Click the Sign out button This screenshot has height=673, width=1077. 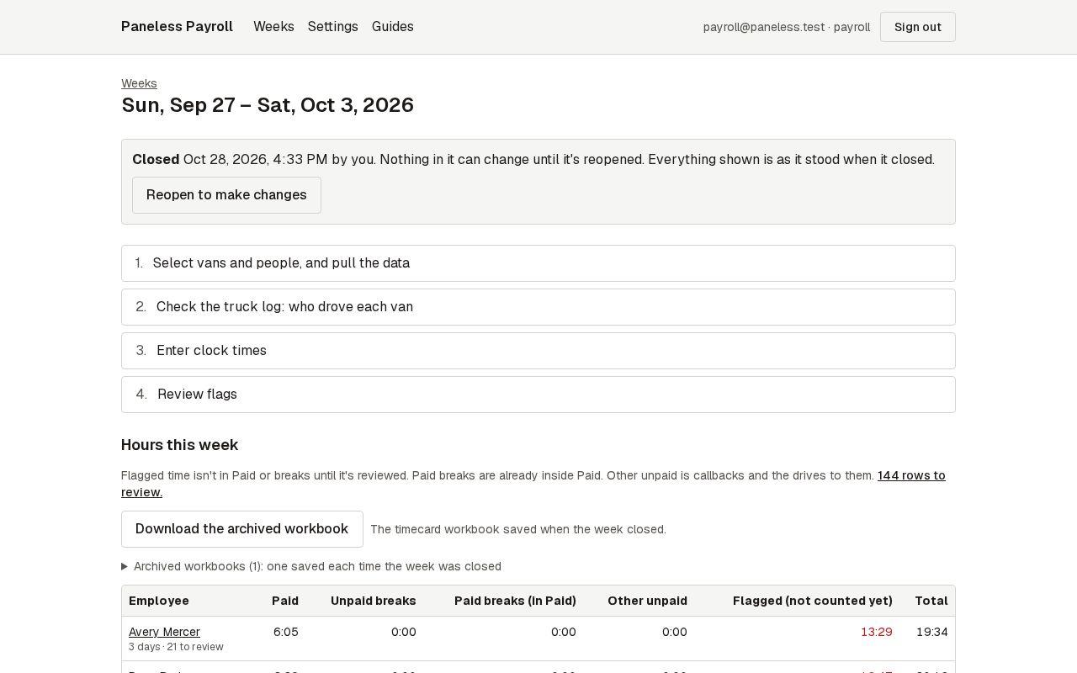(918, 27)
